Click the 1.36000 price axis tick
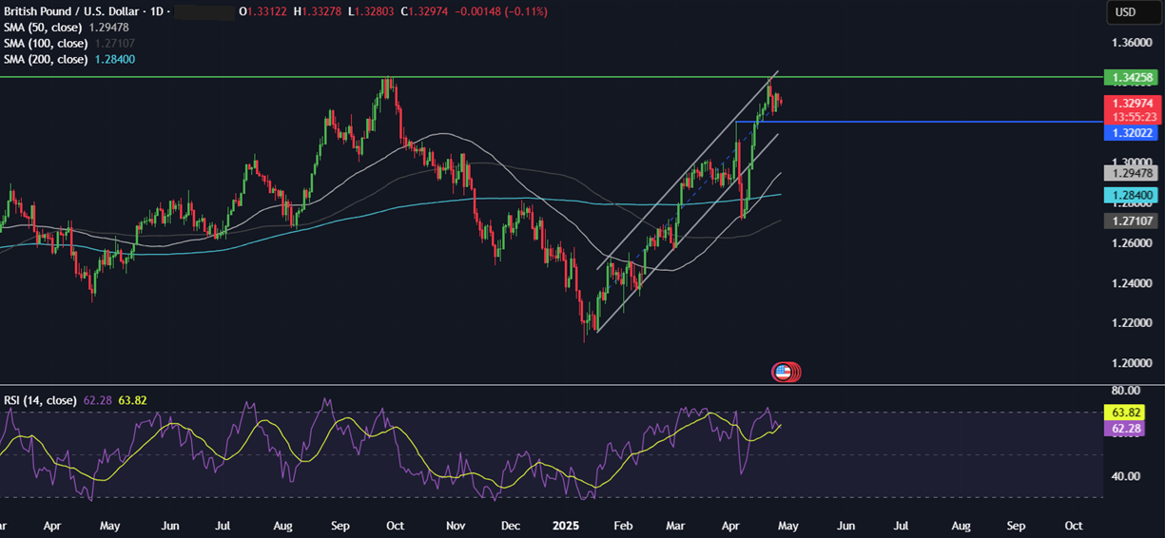This screenshot has width=1165, height=538. (1133, 43)
